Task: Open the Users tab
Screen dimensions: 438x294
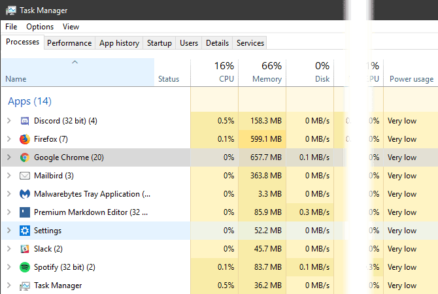Action: [189, 43]
